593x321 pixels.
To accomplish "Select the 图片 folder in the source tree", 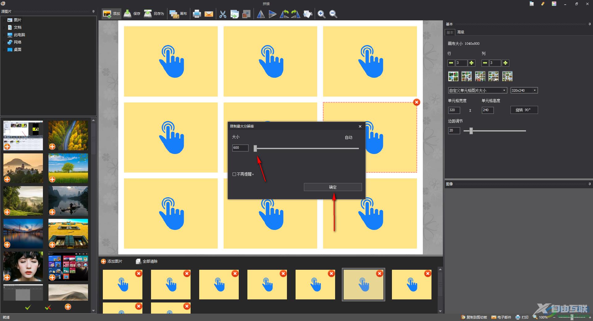I will [x=14, y=20].
